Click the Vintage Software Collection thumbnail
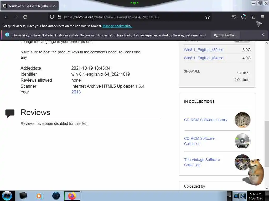 point(242,162)
